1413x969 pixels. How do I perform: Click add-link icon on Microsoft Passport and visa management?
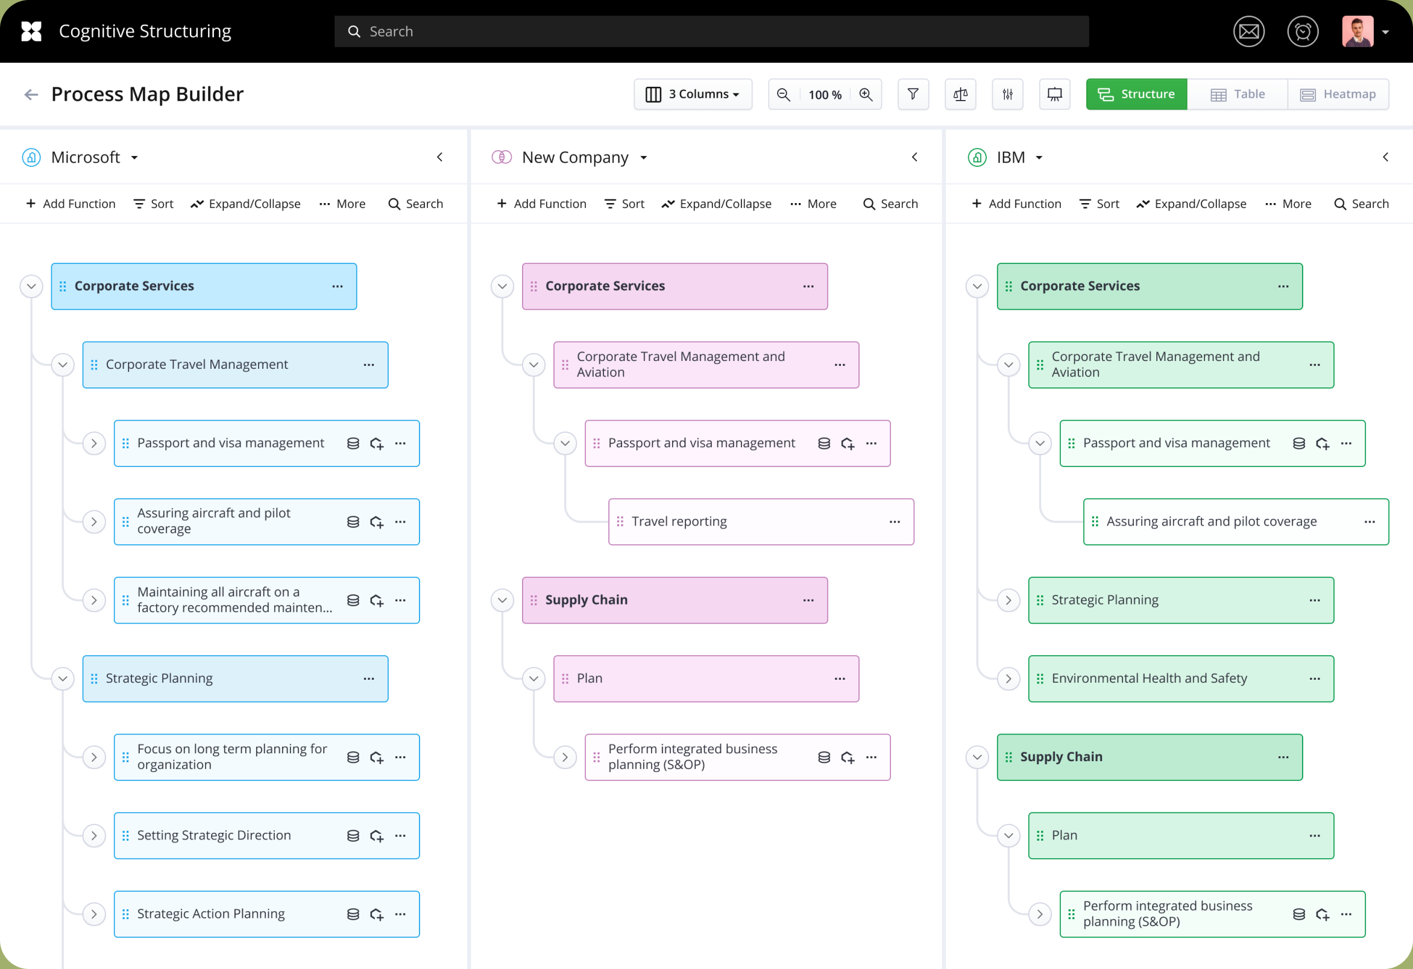[377, 444]
